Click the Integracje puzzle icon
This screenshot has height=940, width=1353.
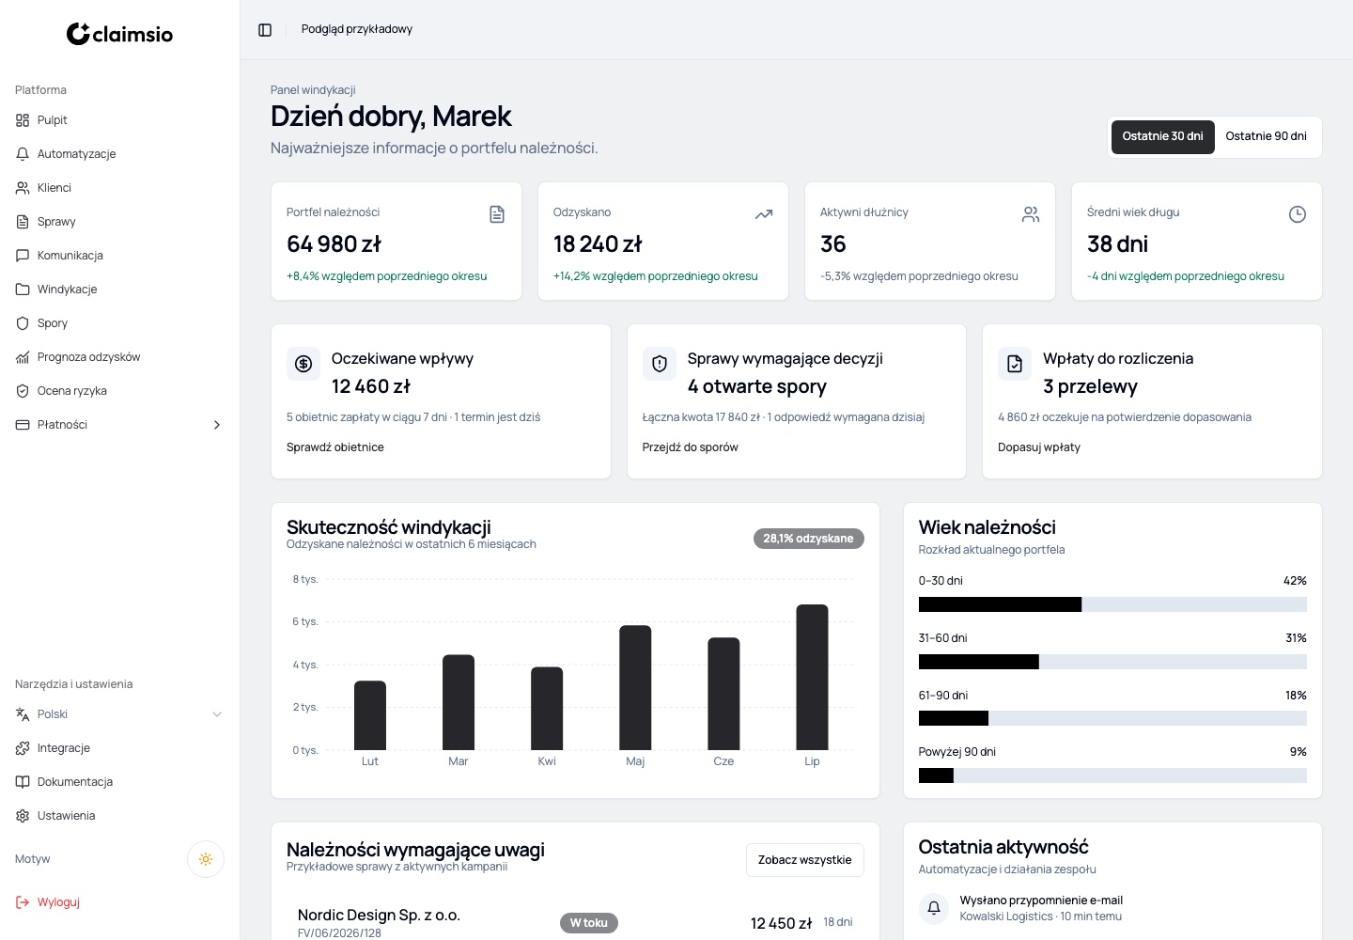[23, 748]
